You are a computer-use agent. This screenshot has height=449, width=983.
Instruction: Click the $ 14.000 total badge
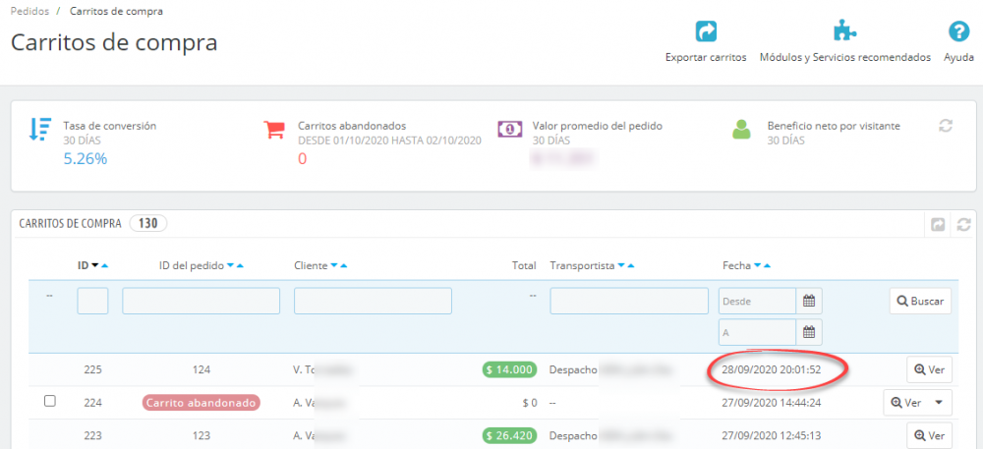coord(510,369)
